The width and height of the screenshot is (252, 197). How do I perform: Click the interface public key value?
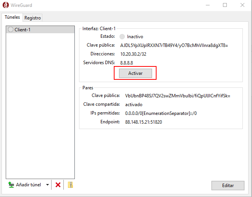tap(174, 45)
